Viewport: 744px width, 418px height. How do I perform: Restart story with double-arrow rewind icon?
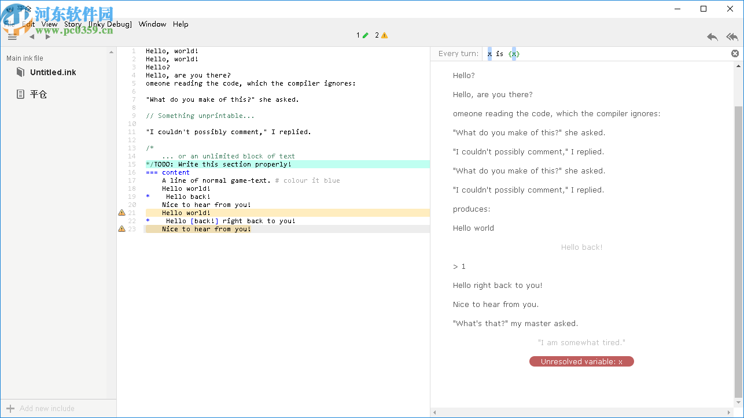732,37
